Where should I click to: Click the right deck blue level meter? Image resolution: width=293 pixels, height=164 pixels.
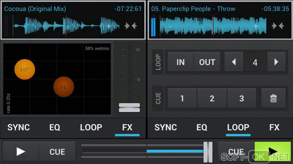pyautogui.click(x=153, y=26)
